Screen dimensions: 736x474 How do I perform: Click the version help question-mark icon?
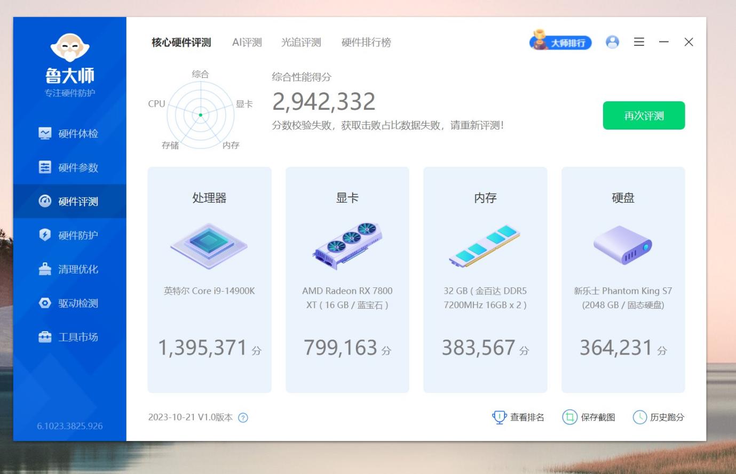(x=243, y=418)
